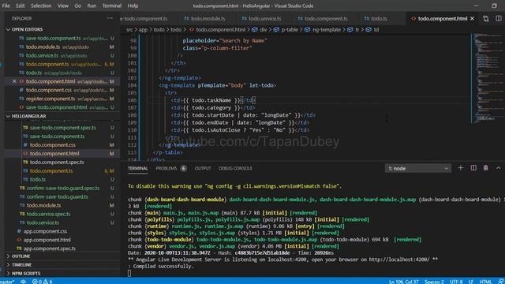Viewport: 505px width, 284px height.
Task: Open the Terminal menu
Action: pos(112,6)
